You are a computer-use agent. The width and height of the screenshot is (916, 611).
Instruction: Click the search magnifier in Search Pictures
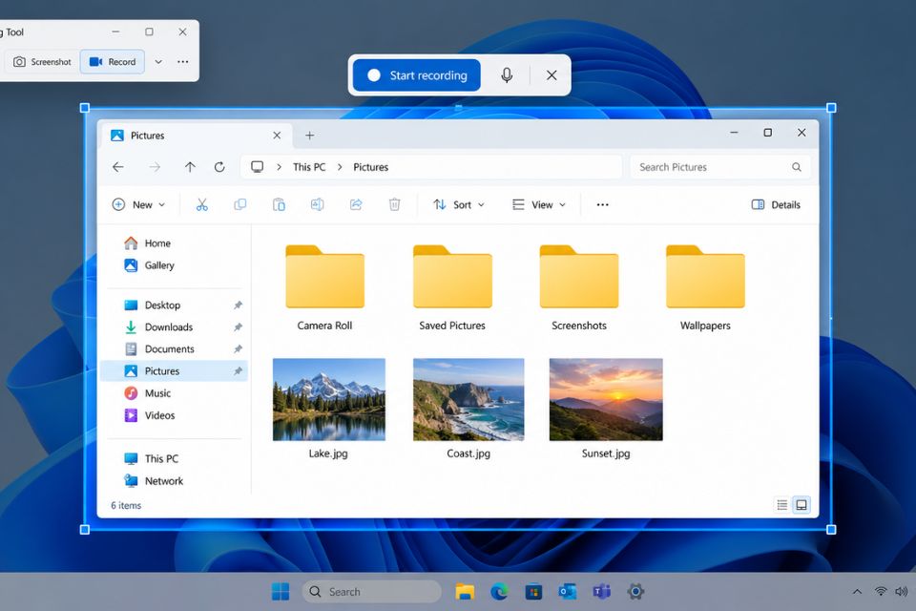(796, 167)
